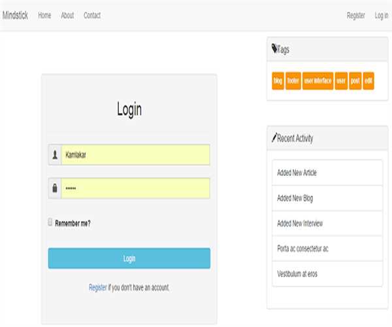392x327 pixels.
Task: Go to the About page
Action: tap(67, 16)
